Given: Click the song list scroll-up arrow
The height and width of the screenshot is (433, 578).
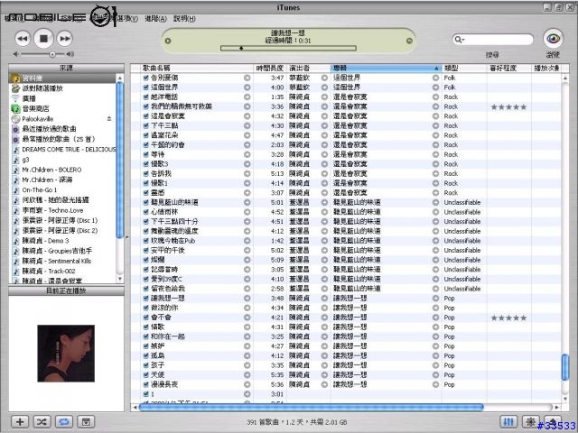Looking at the screenshot, I should 564,78.
